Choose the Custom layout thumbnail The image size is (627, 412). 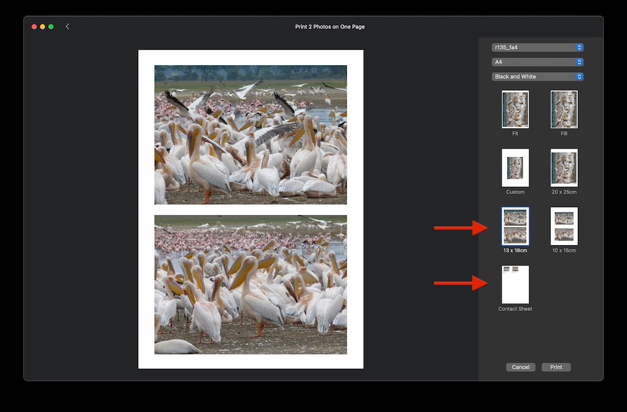(515, 167)
